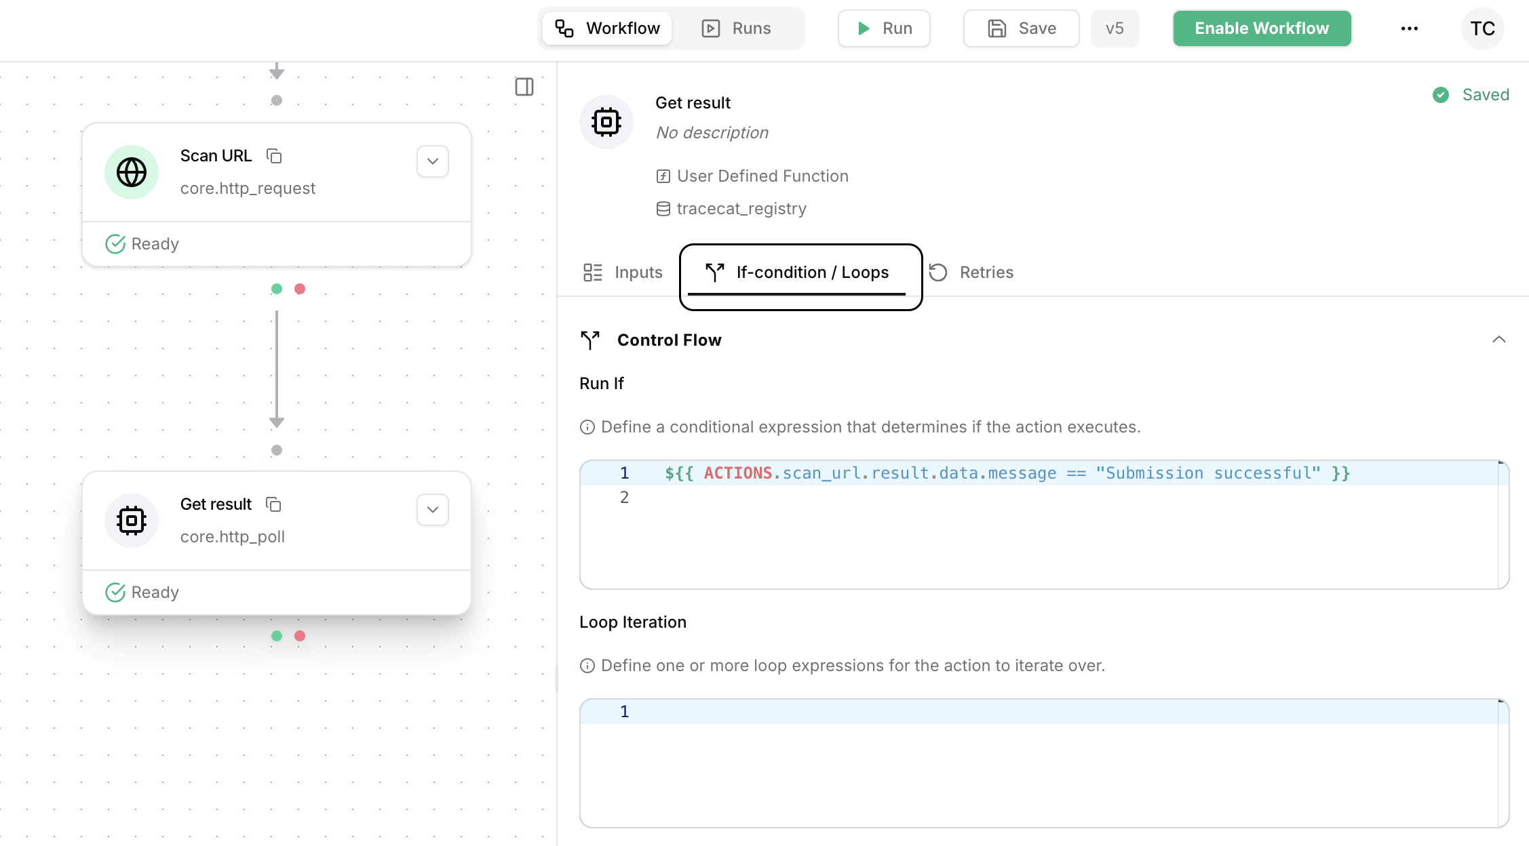
Task: Click line 2 of Run If editor
Action: click(1045, 498)
